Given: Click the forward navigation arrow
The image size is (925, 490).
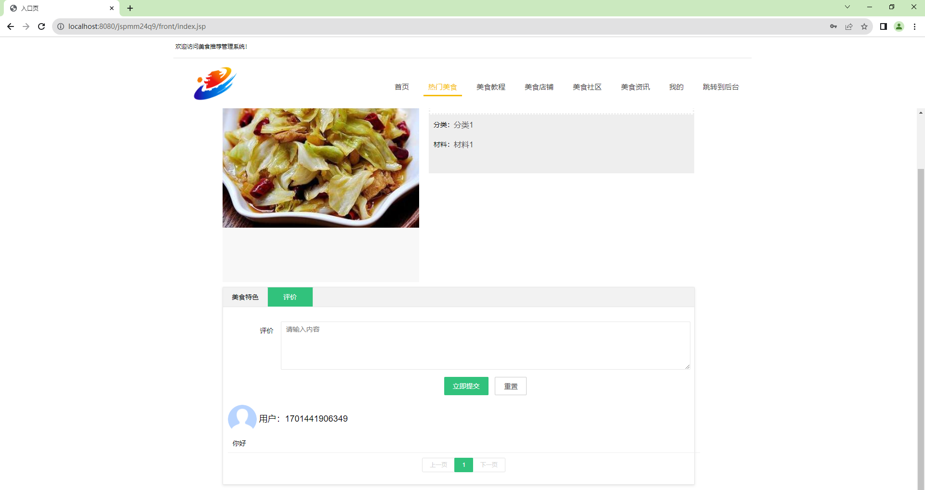Looking at the screenshot, I should [x=26, y=26].
